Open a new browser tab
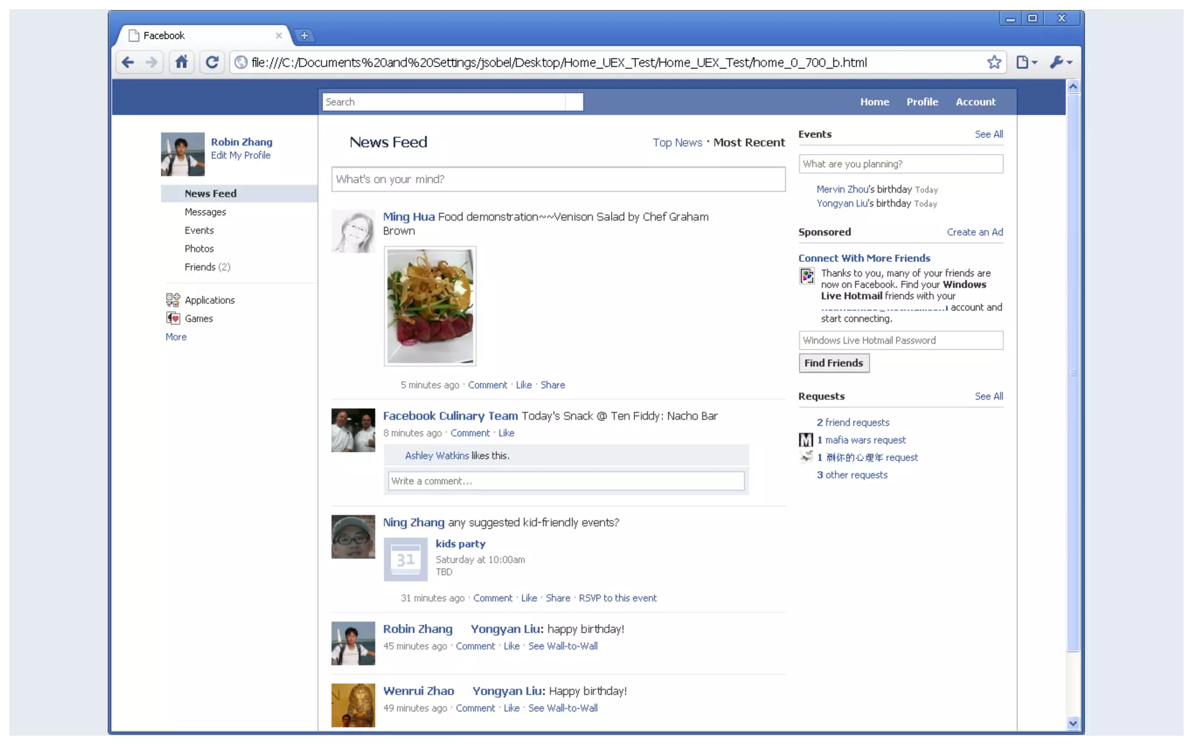The image size is (1193, 745). point(303,36)
